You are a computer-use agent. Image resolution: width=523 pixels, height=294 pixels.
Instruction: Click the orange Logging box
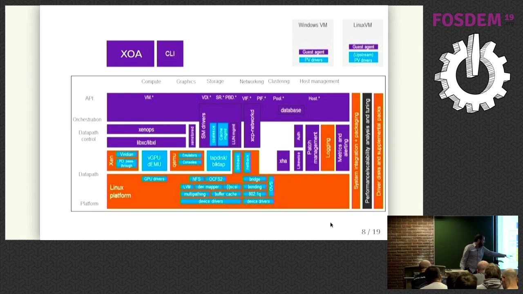click(328, 148)
